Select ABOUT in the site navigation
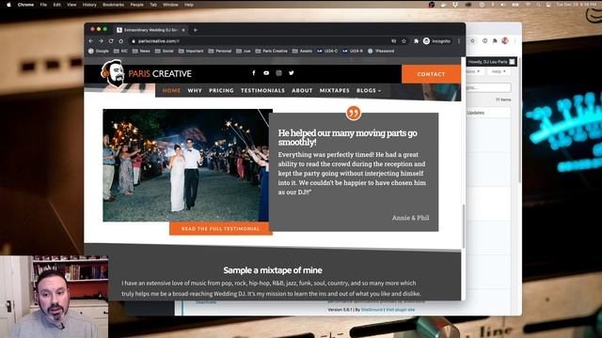This screenshot has height=338, width=602. [x=302, y=90]
